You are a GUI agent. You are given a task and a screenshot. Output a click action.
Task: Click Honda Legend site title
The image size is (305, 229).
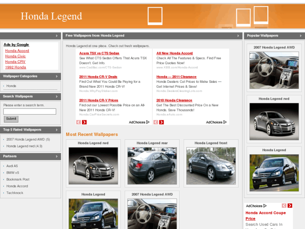(51, 16)
